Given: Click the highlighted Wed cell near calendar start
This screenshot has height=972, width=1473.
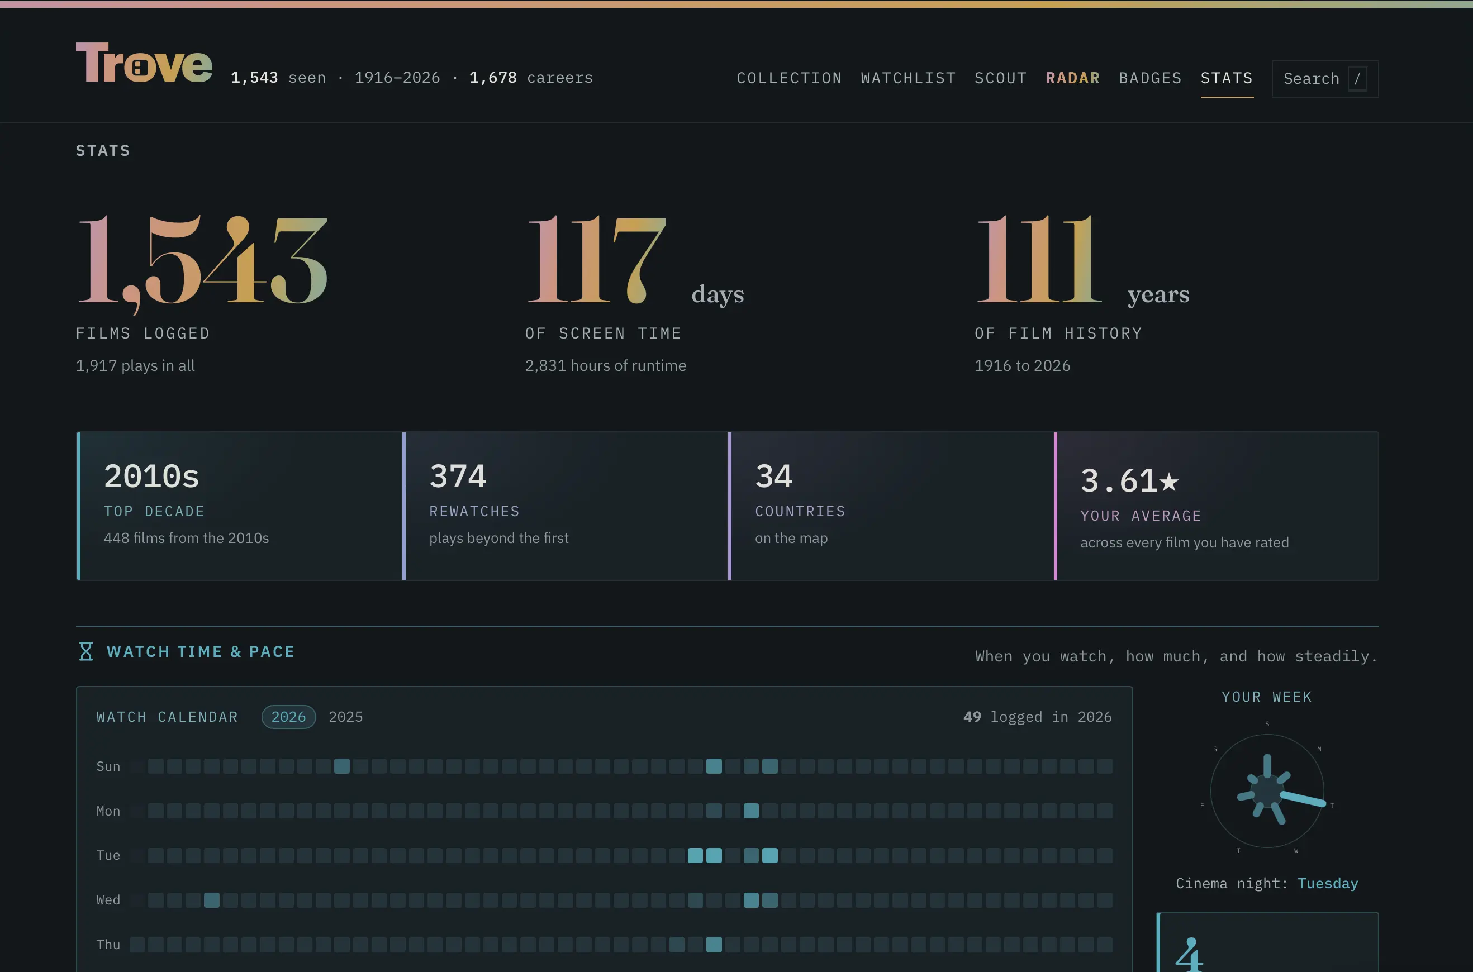Looking at the screenshot, I should coord(211,899).
